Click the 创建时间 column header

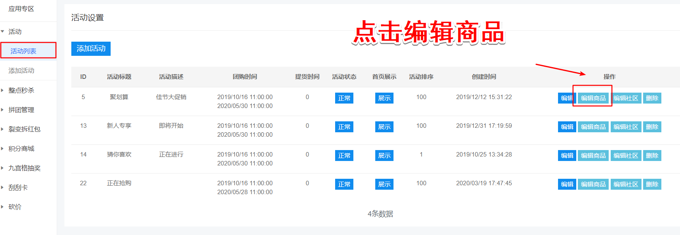tap(484, 77)
